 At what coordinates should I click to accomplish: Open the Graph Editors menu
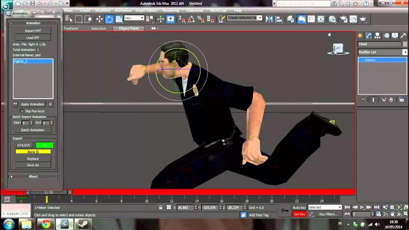coord(147,10)
